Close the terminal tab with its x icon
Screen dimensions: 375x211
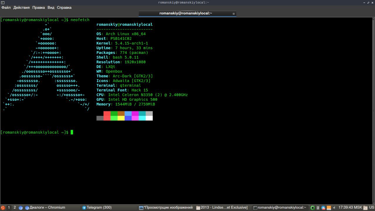coord(233,13)
